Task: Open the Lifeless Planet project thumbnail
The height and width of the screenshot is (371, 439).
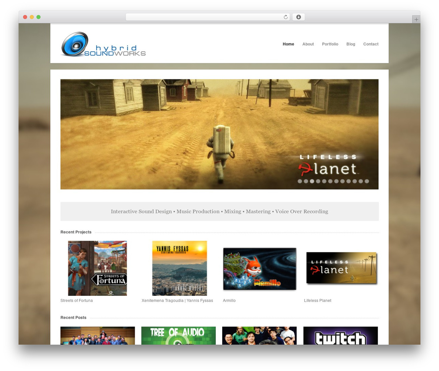Action: point(342,268)
